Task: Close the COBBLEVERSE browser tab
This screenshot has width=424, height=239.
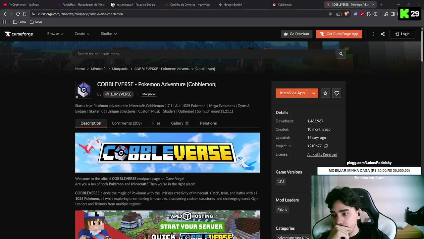Action: point(373,5)
